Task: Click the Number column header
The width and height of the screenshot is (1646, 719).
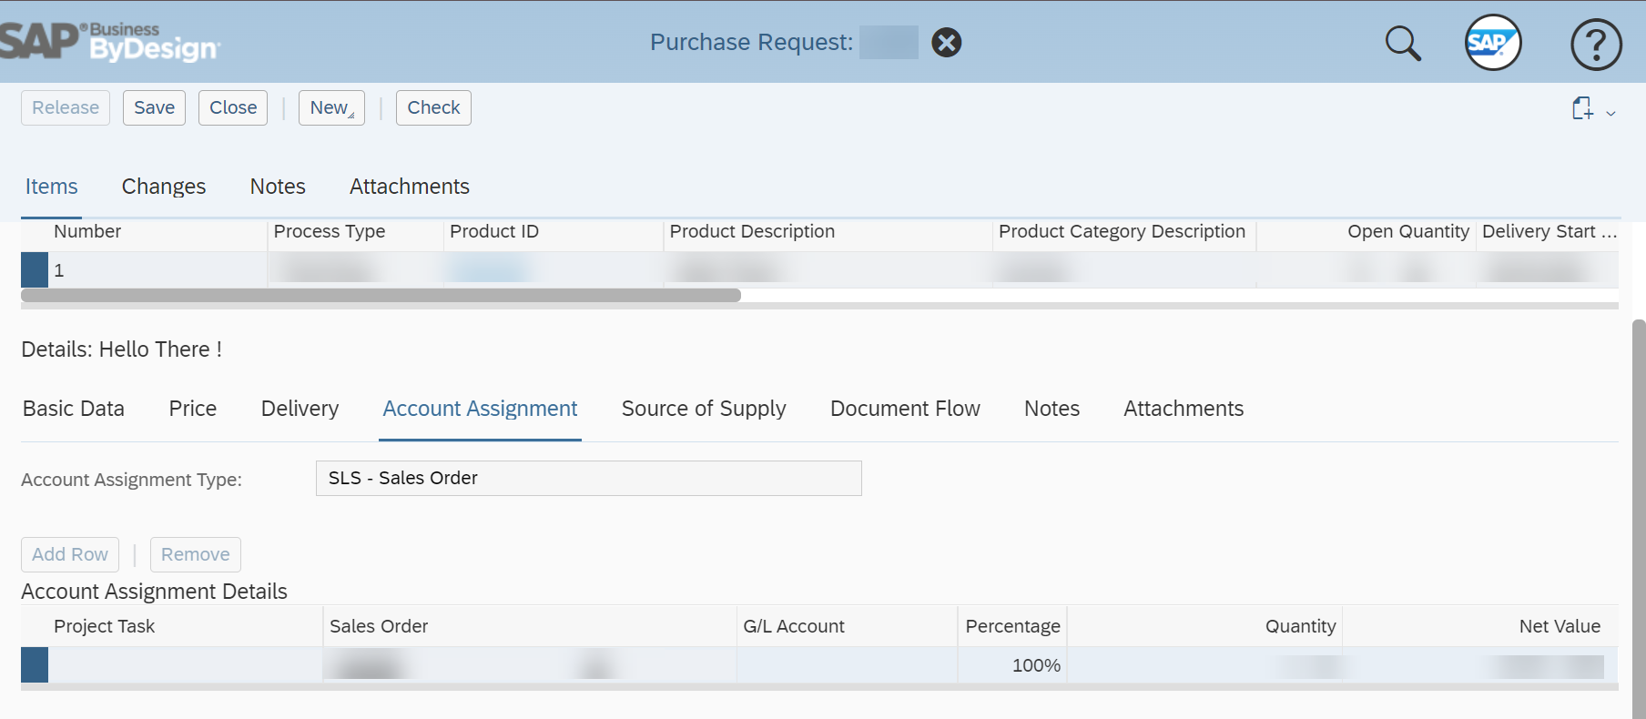Action: (87, 232)
